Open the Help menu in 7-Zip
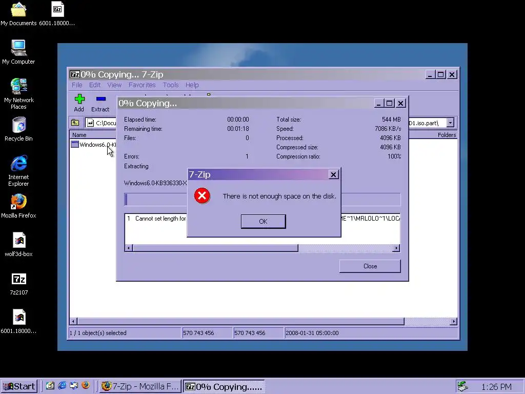525x394 pixels. point(192,85)
